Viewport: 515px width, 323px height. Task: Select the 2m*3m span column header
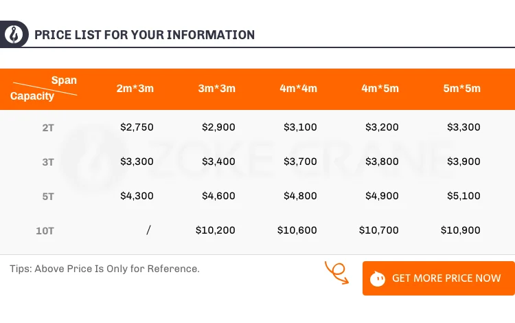pos(135,89)
